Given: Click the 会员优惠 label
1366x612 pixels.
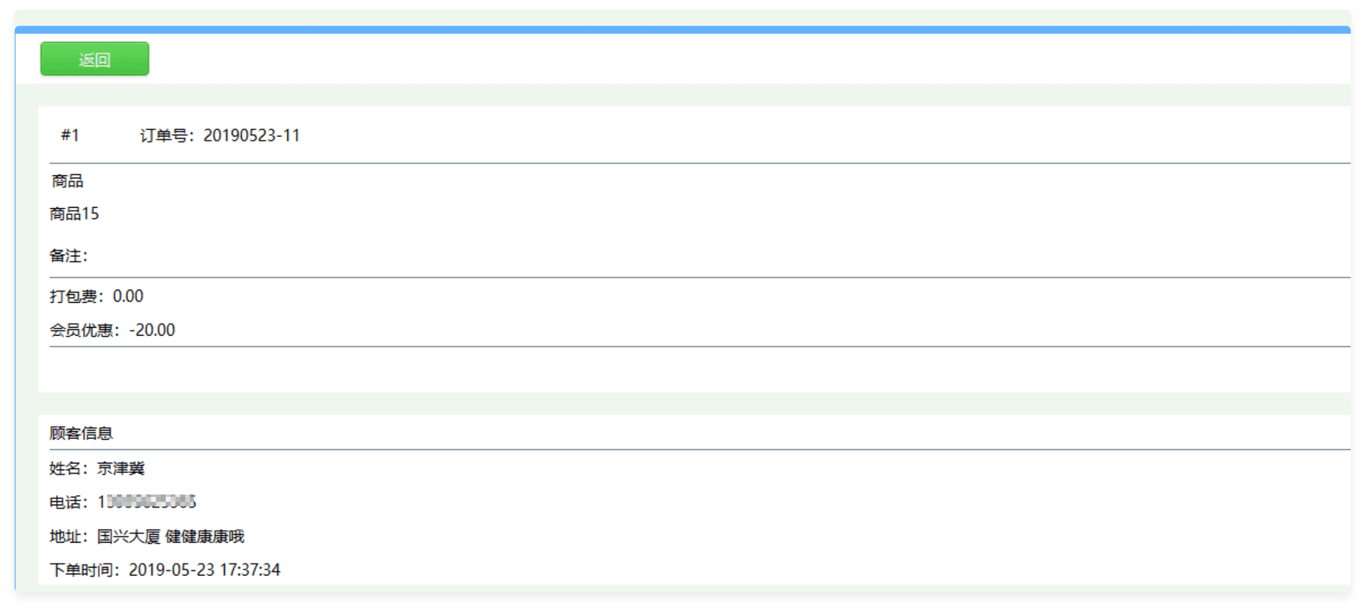Looking at the screenshot, I should coord(83,330).
